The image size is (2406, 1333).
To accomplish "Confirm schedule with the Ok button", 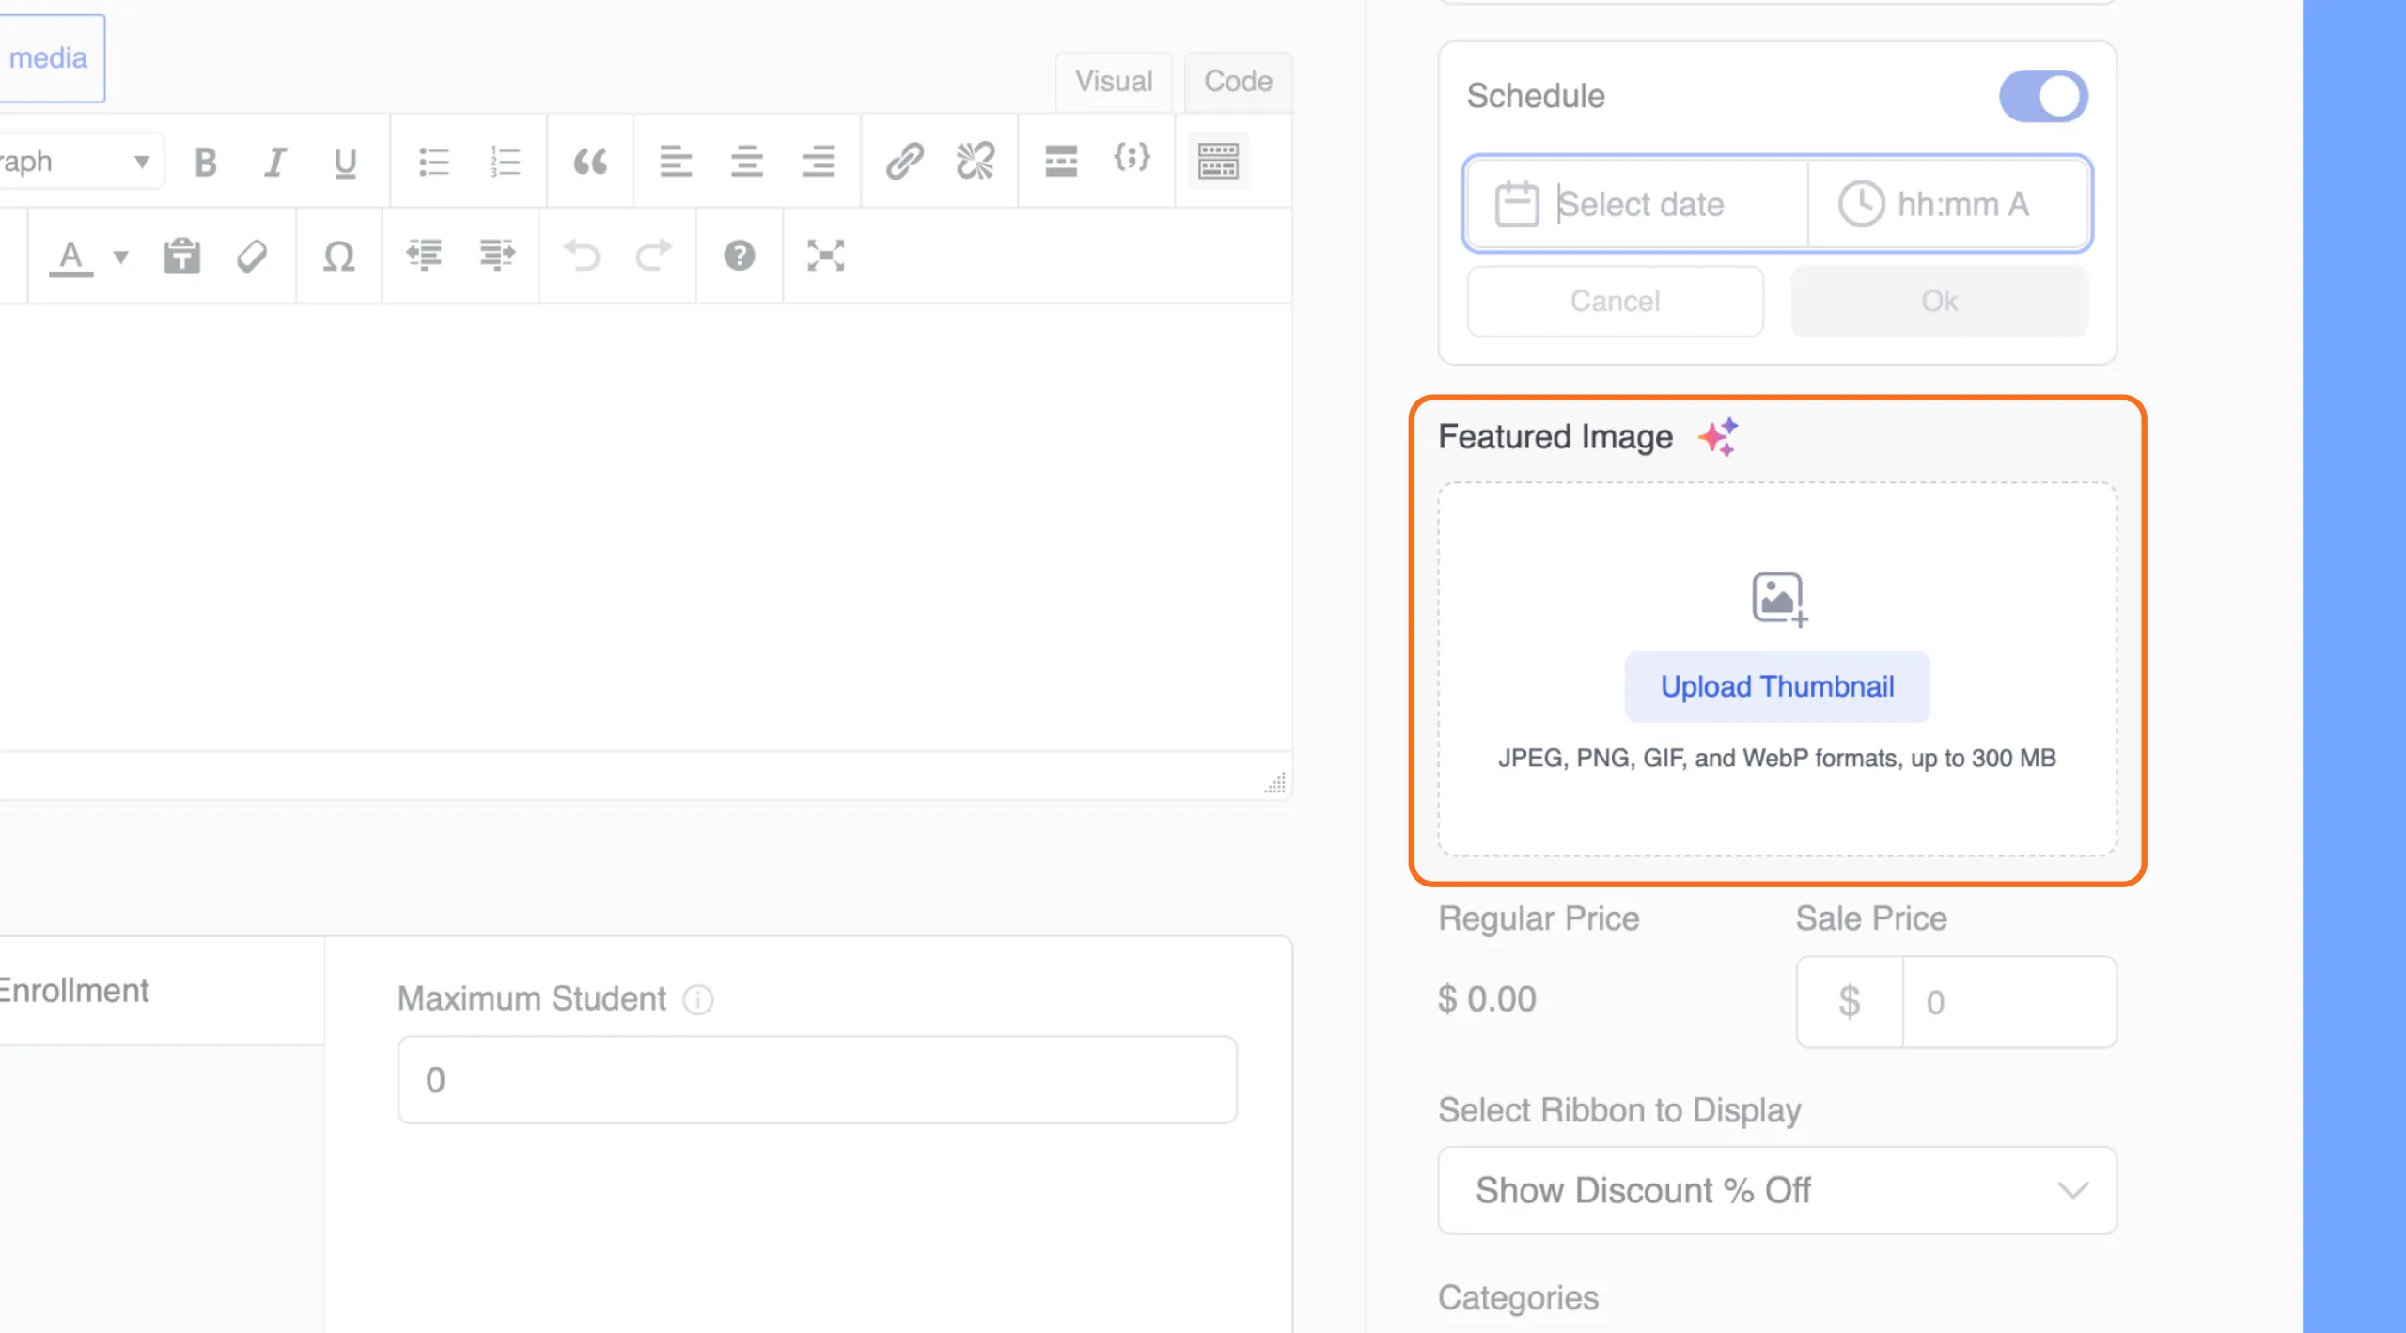I will (x=1939, y=302).
